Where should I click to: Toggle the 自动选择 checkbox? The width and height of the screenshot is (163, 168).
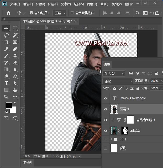coord(31,13)
